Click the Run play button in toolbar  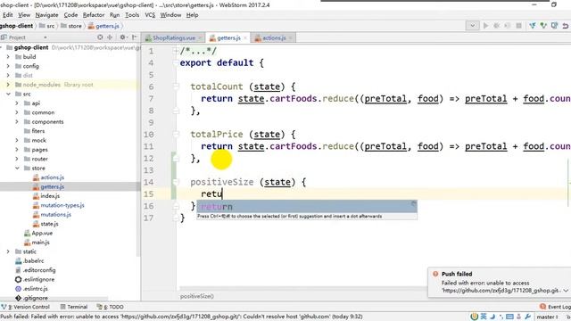pos(485,26)
